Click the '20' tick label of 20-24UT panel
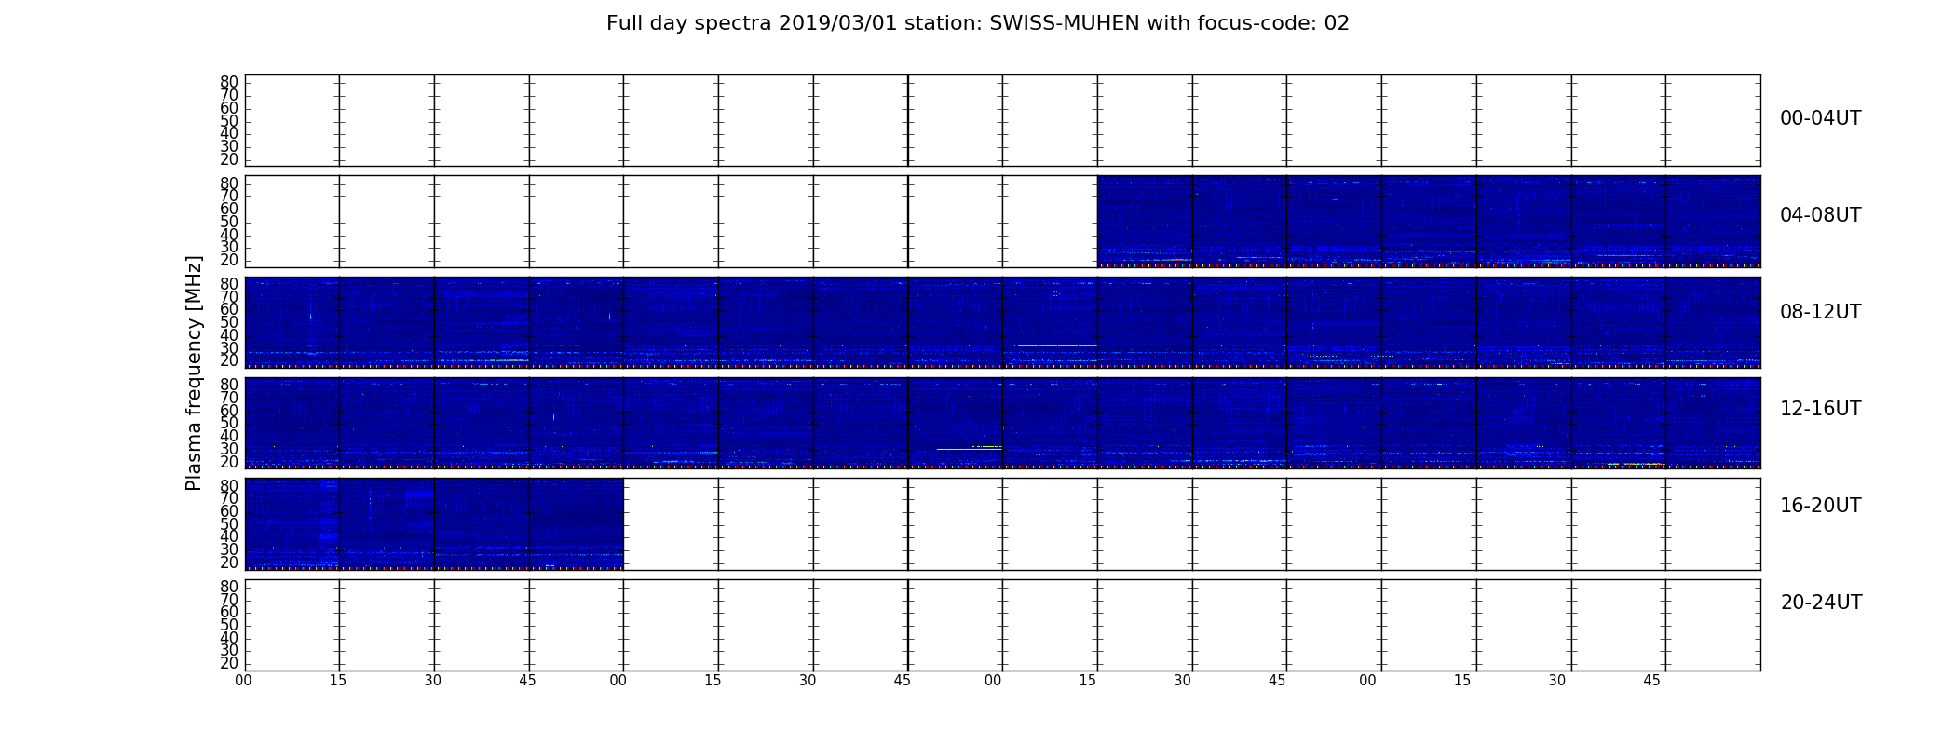Viewport: 1956px width, 745px height. click(229, 663)
